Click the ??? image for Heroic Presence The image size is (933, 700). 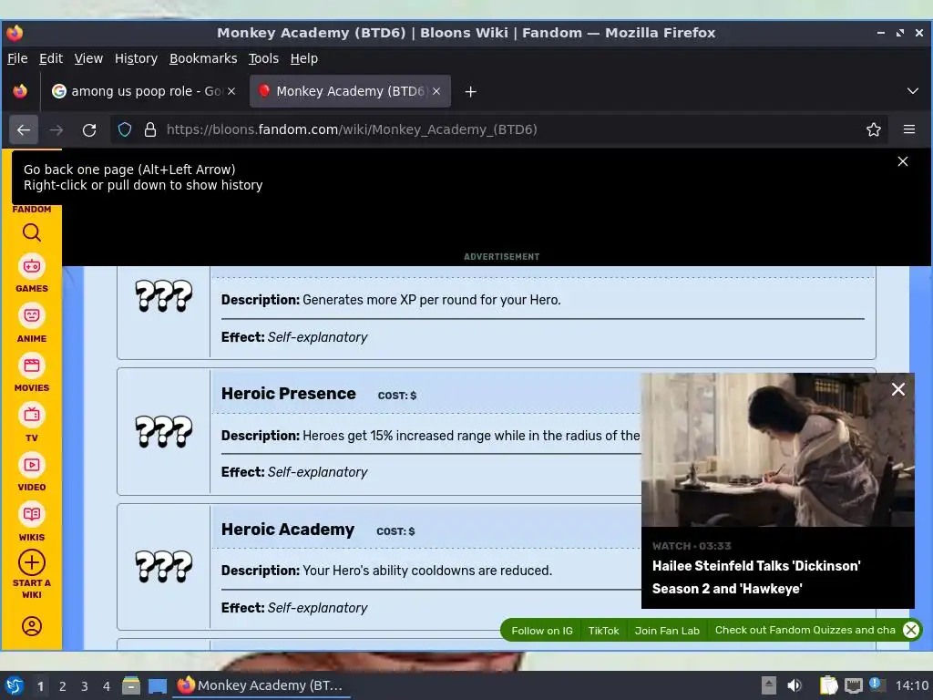pos(164,431)
